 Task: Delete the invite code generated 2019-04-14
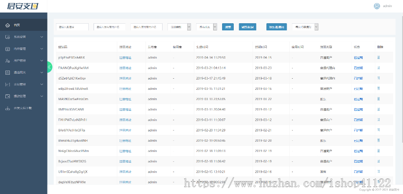[x=378, y=58]
